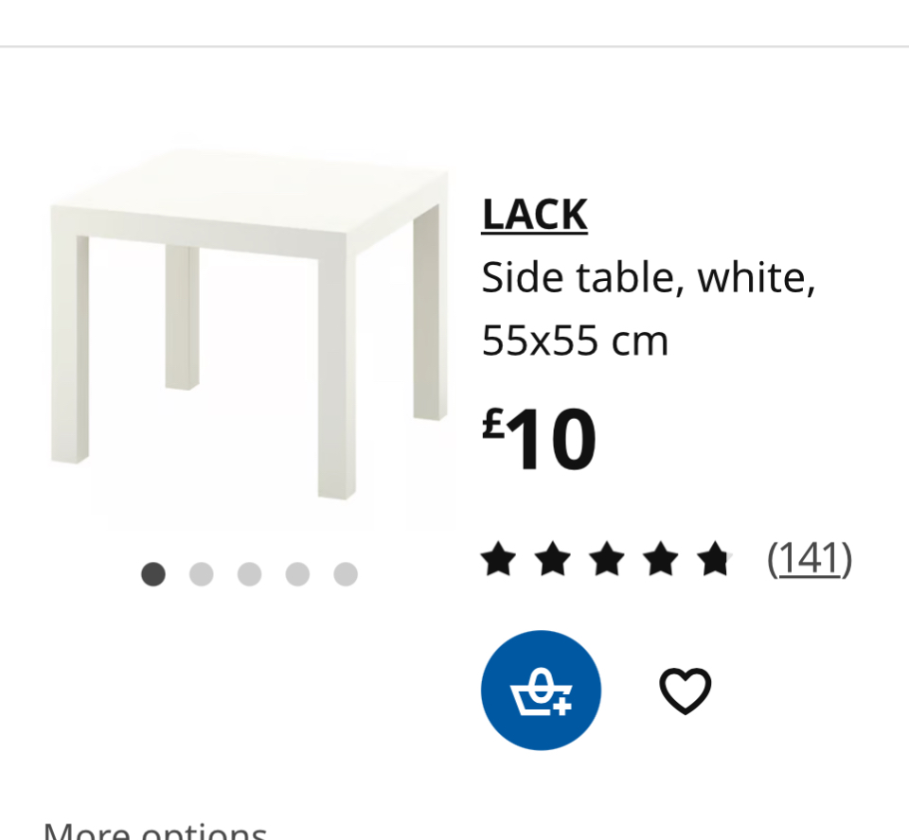Click the second rating star
Viewport: 909px width, 840px height.
(553, 560)
